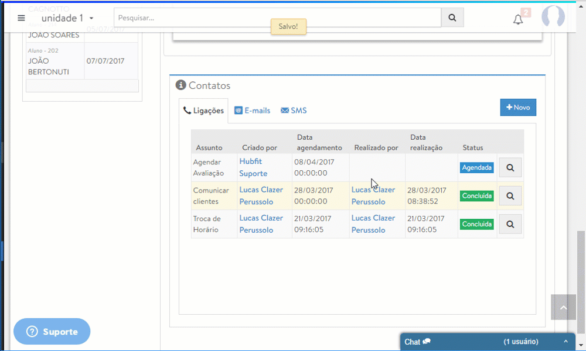586x351 pixels.
Task: Click the Novo button
Action: coord(517,108)
